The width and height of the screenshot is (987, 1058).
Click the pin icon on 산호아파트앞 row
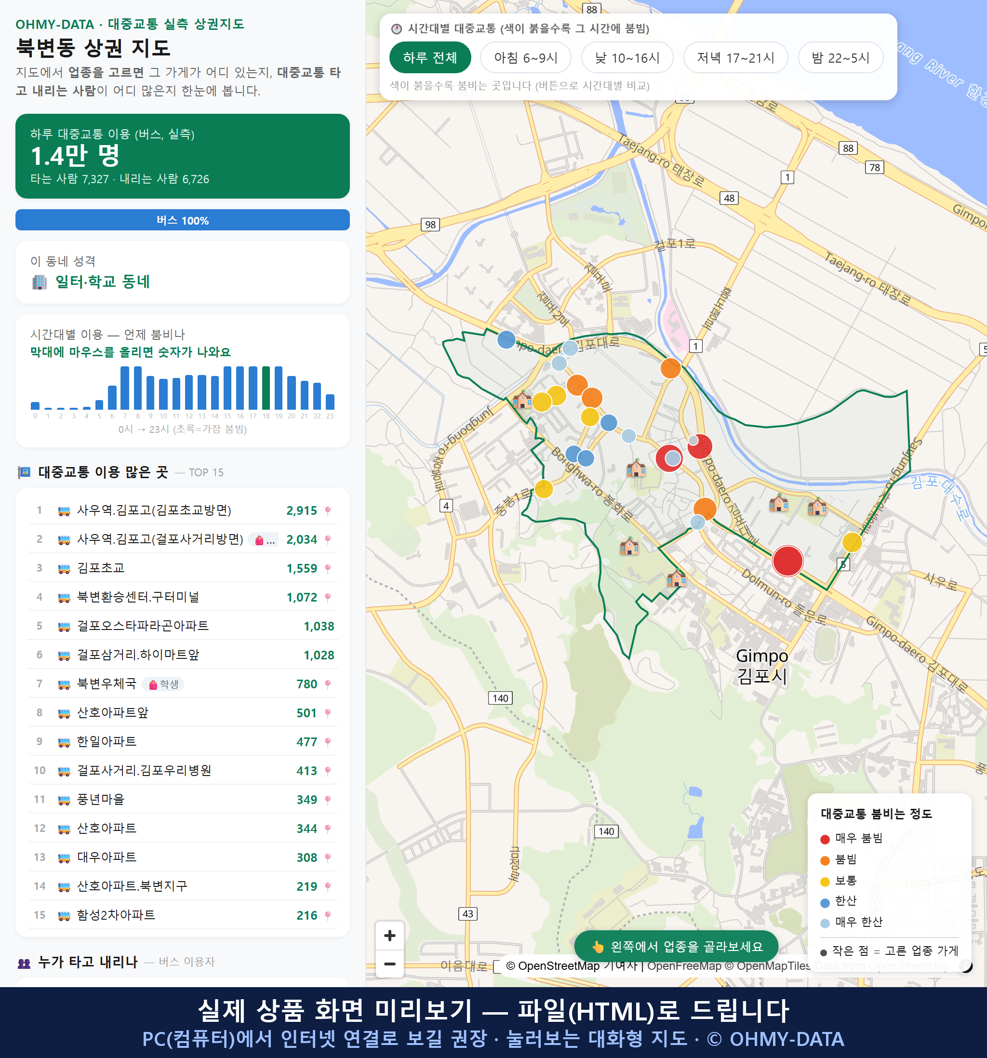pyautogui.click(x=328, y=712)
